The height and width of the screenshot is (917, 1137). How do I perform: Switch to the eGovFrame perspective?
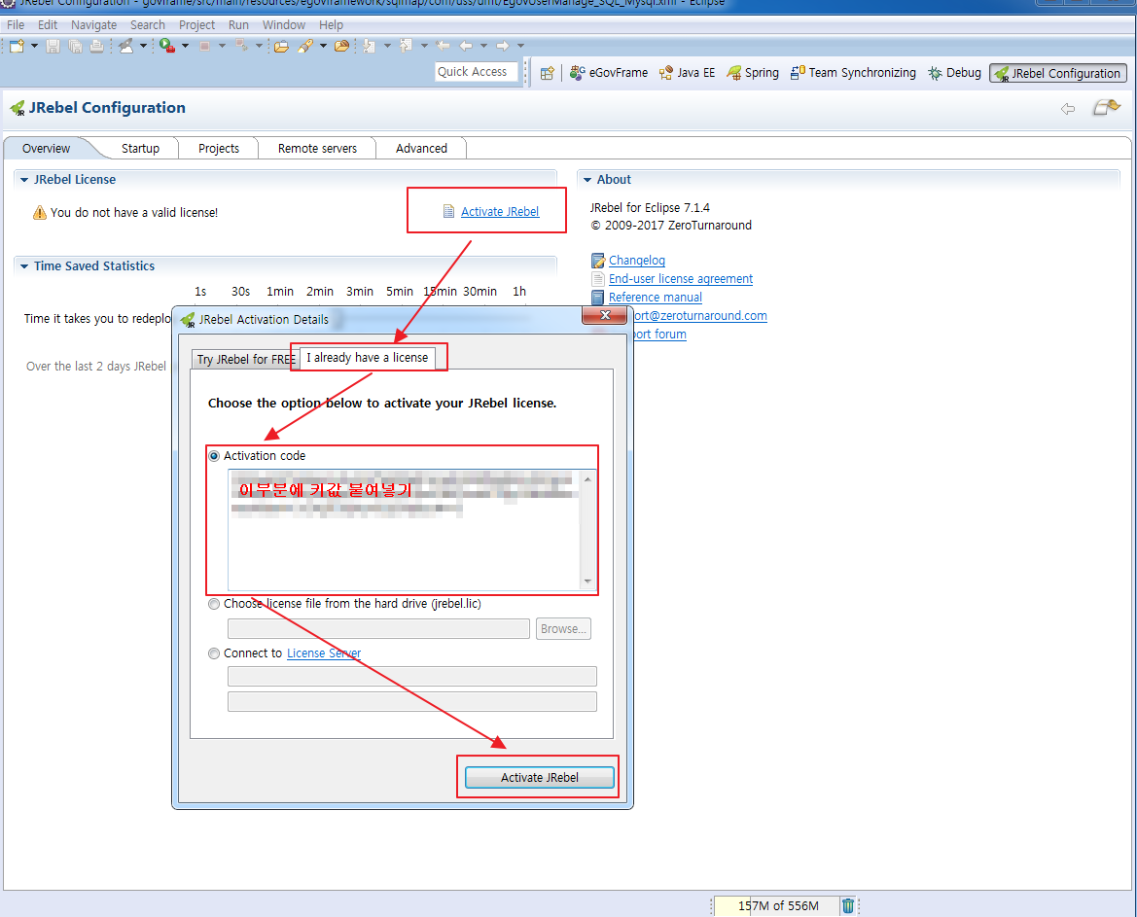pos(609,73)
